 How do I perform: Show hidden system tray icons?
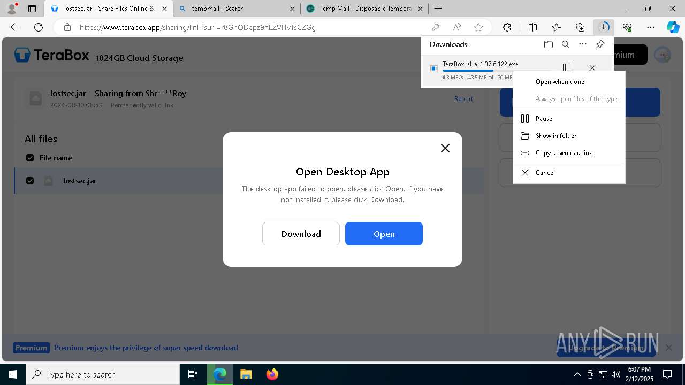click(577, 374)
